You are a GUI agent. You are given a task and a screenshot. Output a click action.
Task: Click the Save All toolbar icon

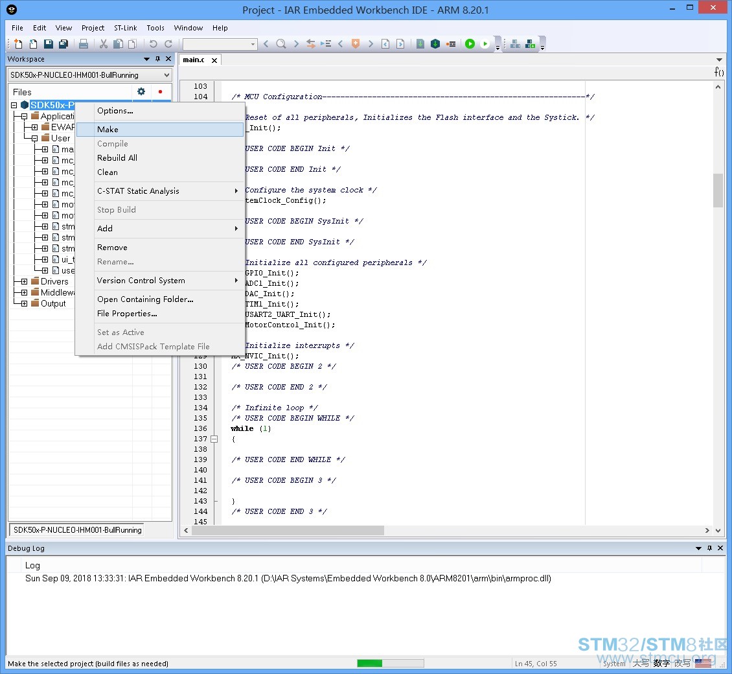coord(63,44)
